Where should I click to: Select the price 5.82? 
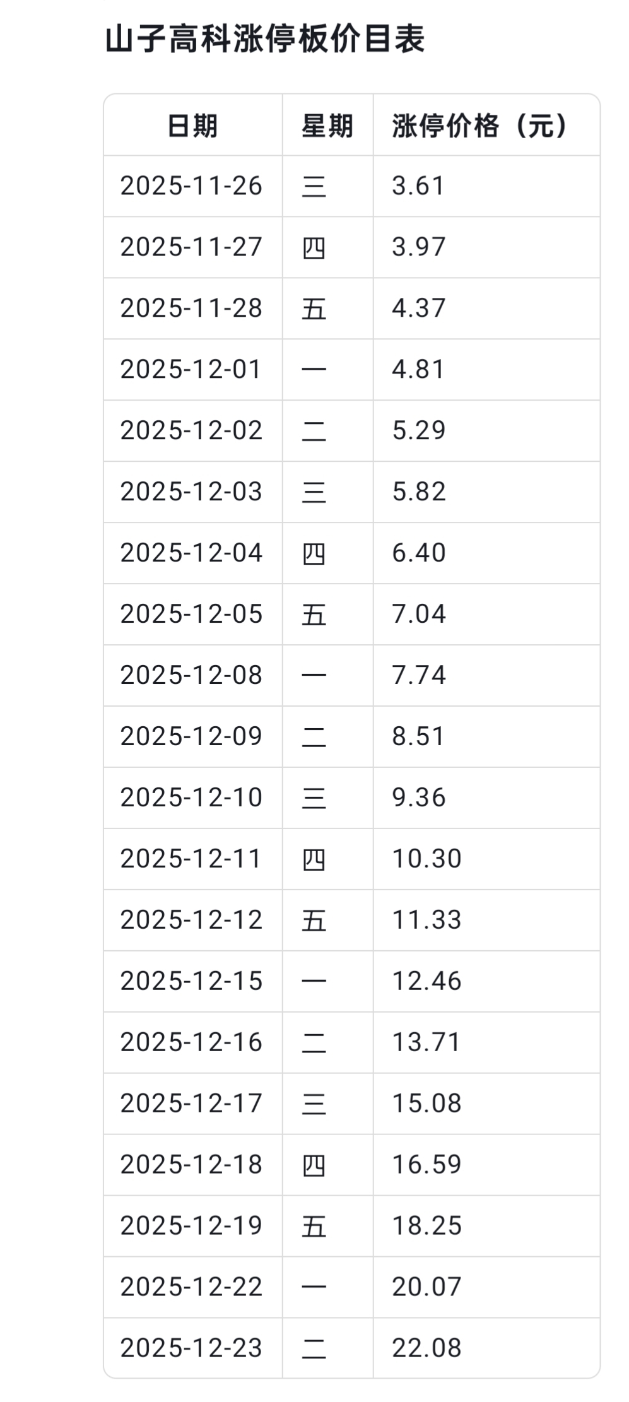point(419,492)
